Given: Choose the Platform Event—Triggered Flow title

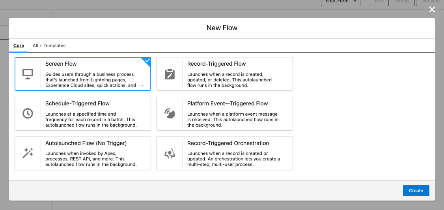Looking at the screenshot, I should click(x=228, y=103).
